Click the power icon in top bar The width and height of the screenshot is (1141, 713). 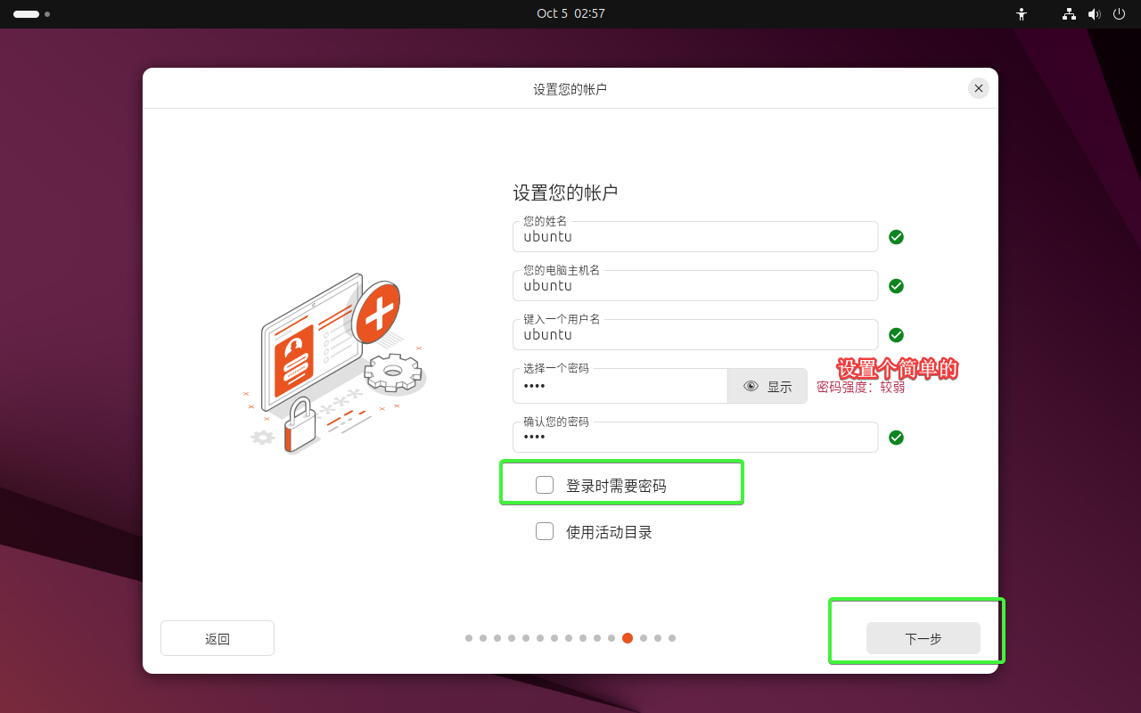tap(1120, 14)
